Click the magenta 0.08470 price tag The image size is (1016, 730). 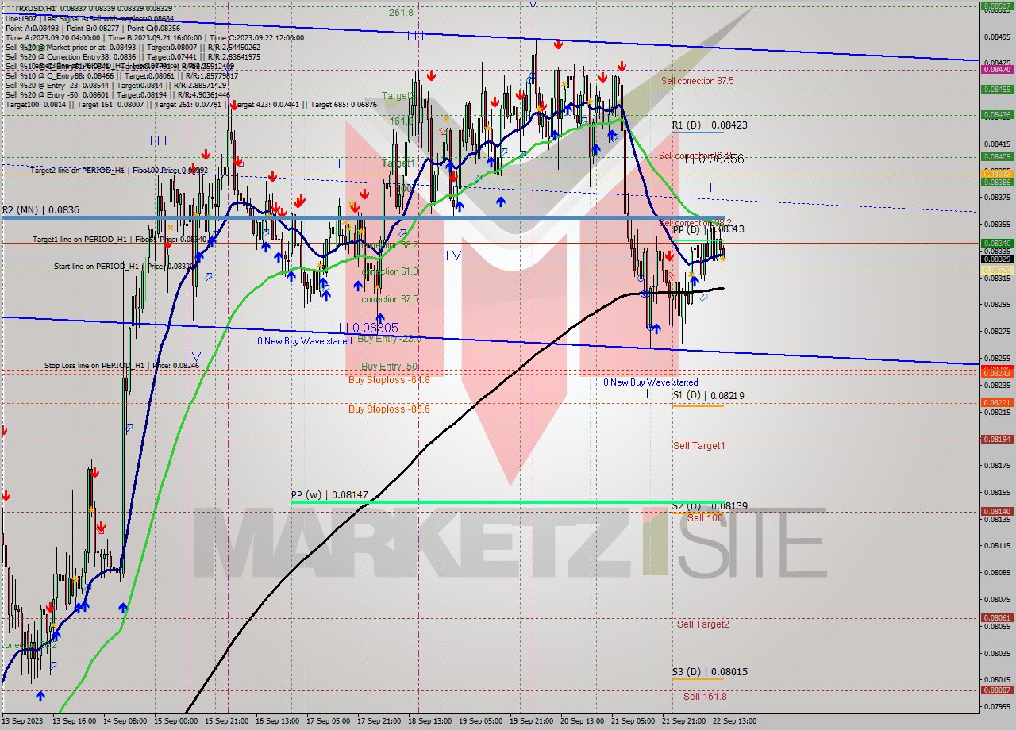coord(997,70)
